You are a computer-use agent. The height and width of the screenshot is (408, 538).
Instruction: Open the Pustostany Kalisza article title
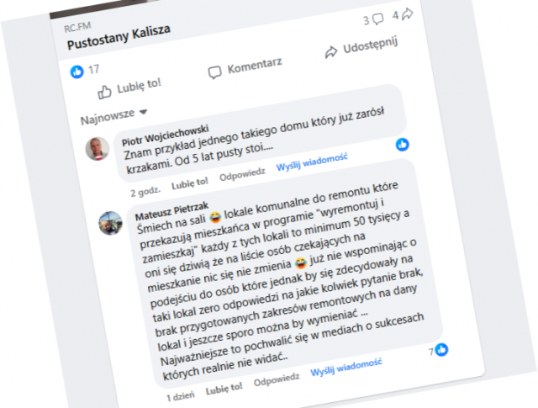click(x=119, y=38)
